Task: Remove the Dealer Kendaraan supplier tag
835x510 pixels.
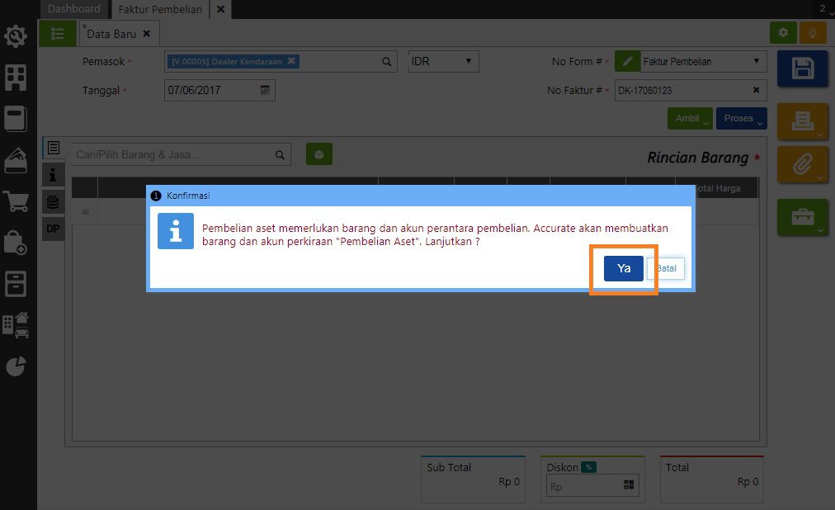Action: pyautogui.click(x=291, y=61)
